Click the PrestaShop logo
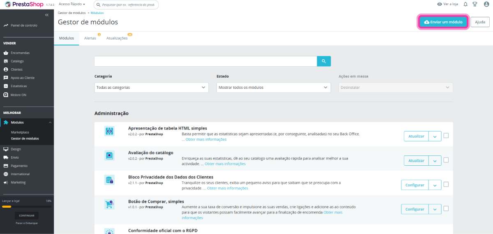Screen dimensions: 493x234 coord(24,4)
